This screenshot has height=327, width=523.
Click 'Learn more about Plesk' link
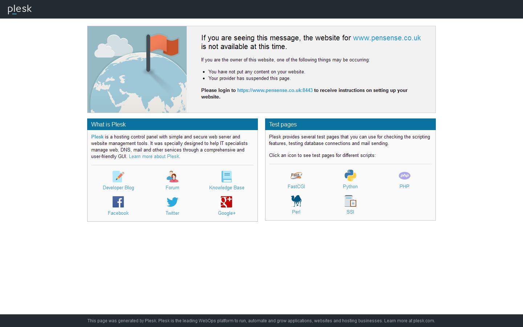tap(154, 157)
